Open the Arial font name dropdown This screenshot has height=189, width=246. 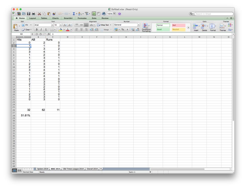tap(52, 25)
